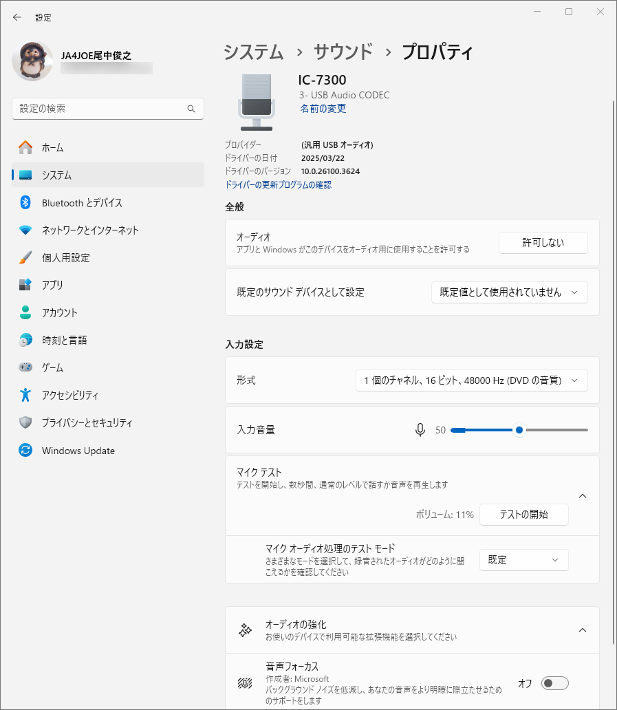Click the privacy shield icon
The width and height of the screenshot is (617, 710).
click(25, 422)
